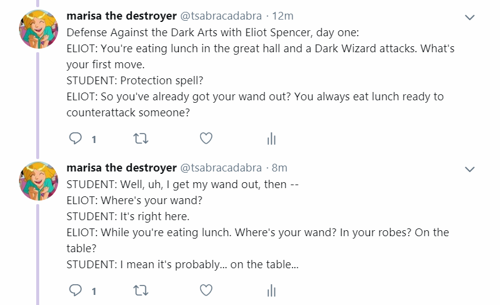Like the first tweet

click(205, 139)
